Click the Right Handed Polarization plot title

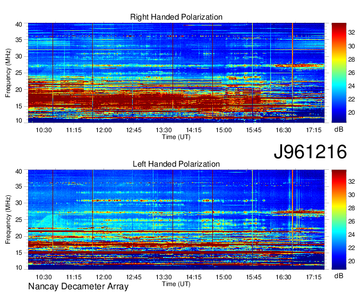(x=176, y=17)
